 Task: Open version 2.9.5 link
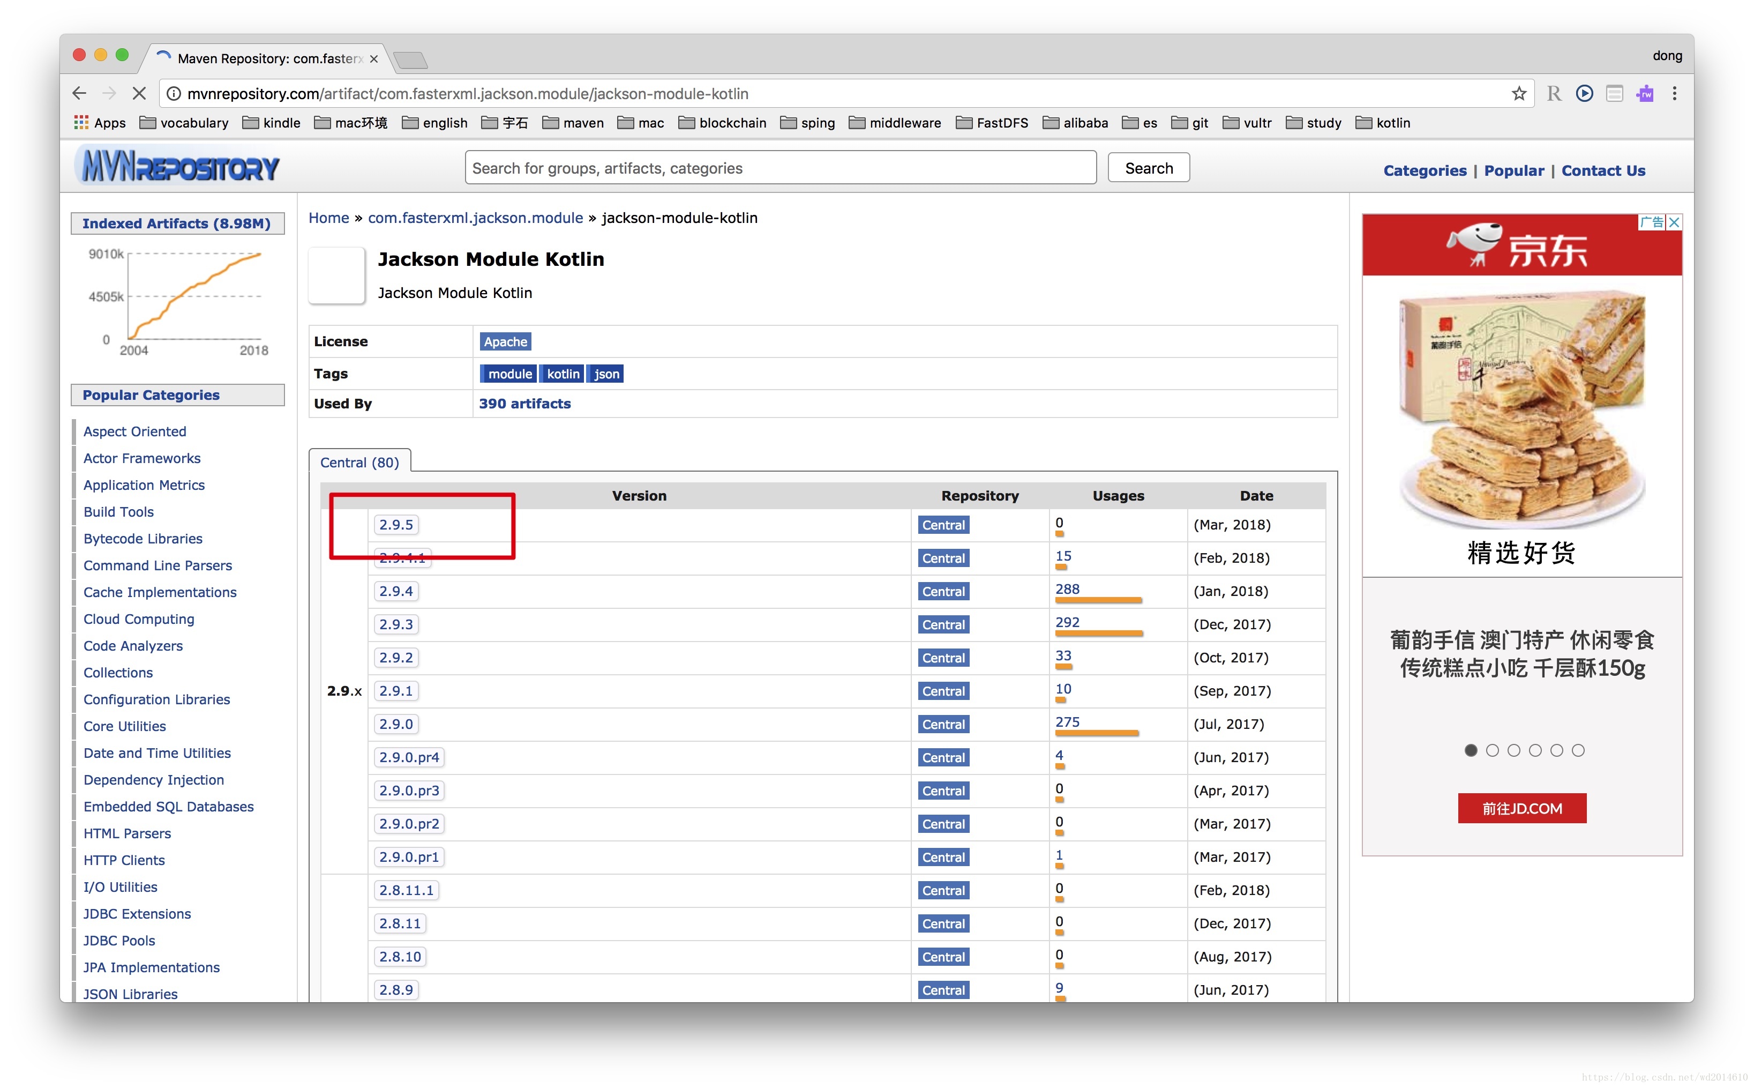tap(396, 525)
